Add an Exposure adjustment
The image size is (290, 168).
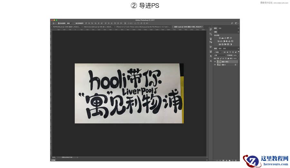228,38
